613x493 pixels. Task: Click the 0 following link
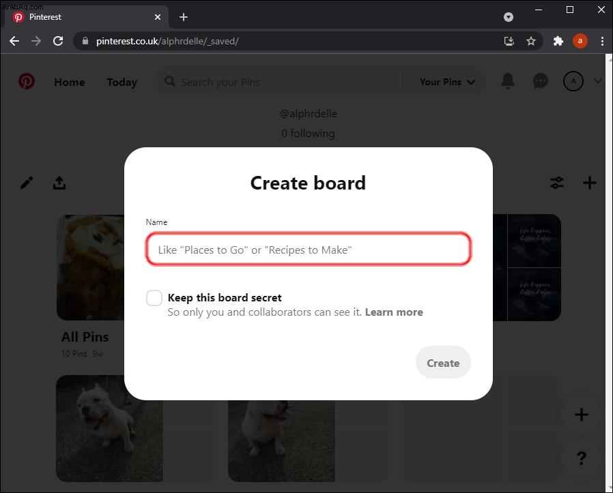tap(308, 133)
